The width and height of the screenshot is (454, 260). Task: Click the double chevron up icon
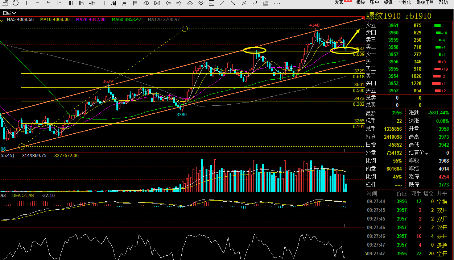click(190, 3)
